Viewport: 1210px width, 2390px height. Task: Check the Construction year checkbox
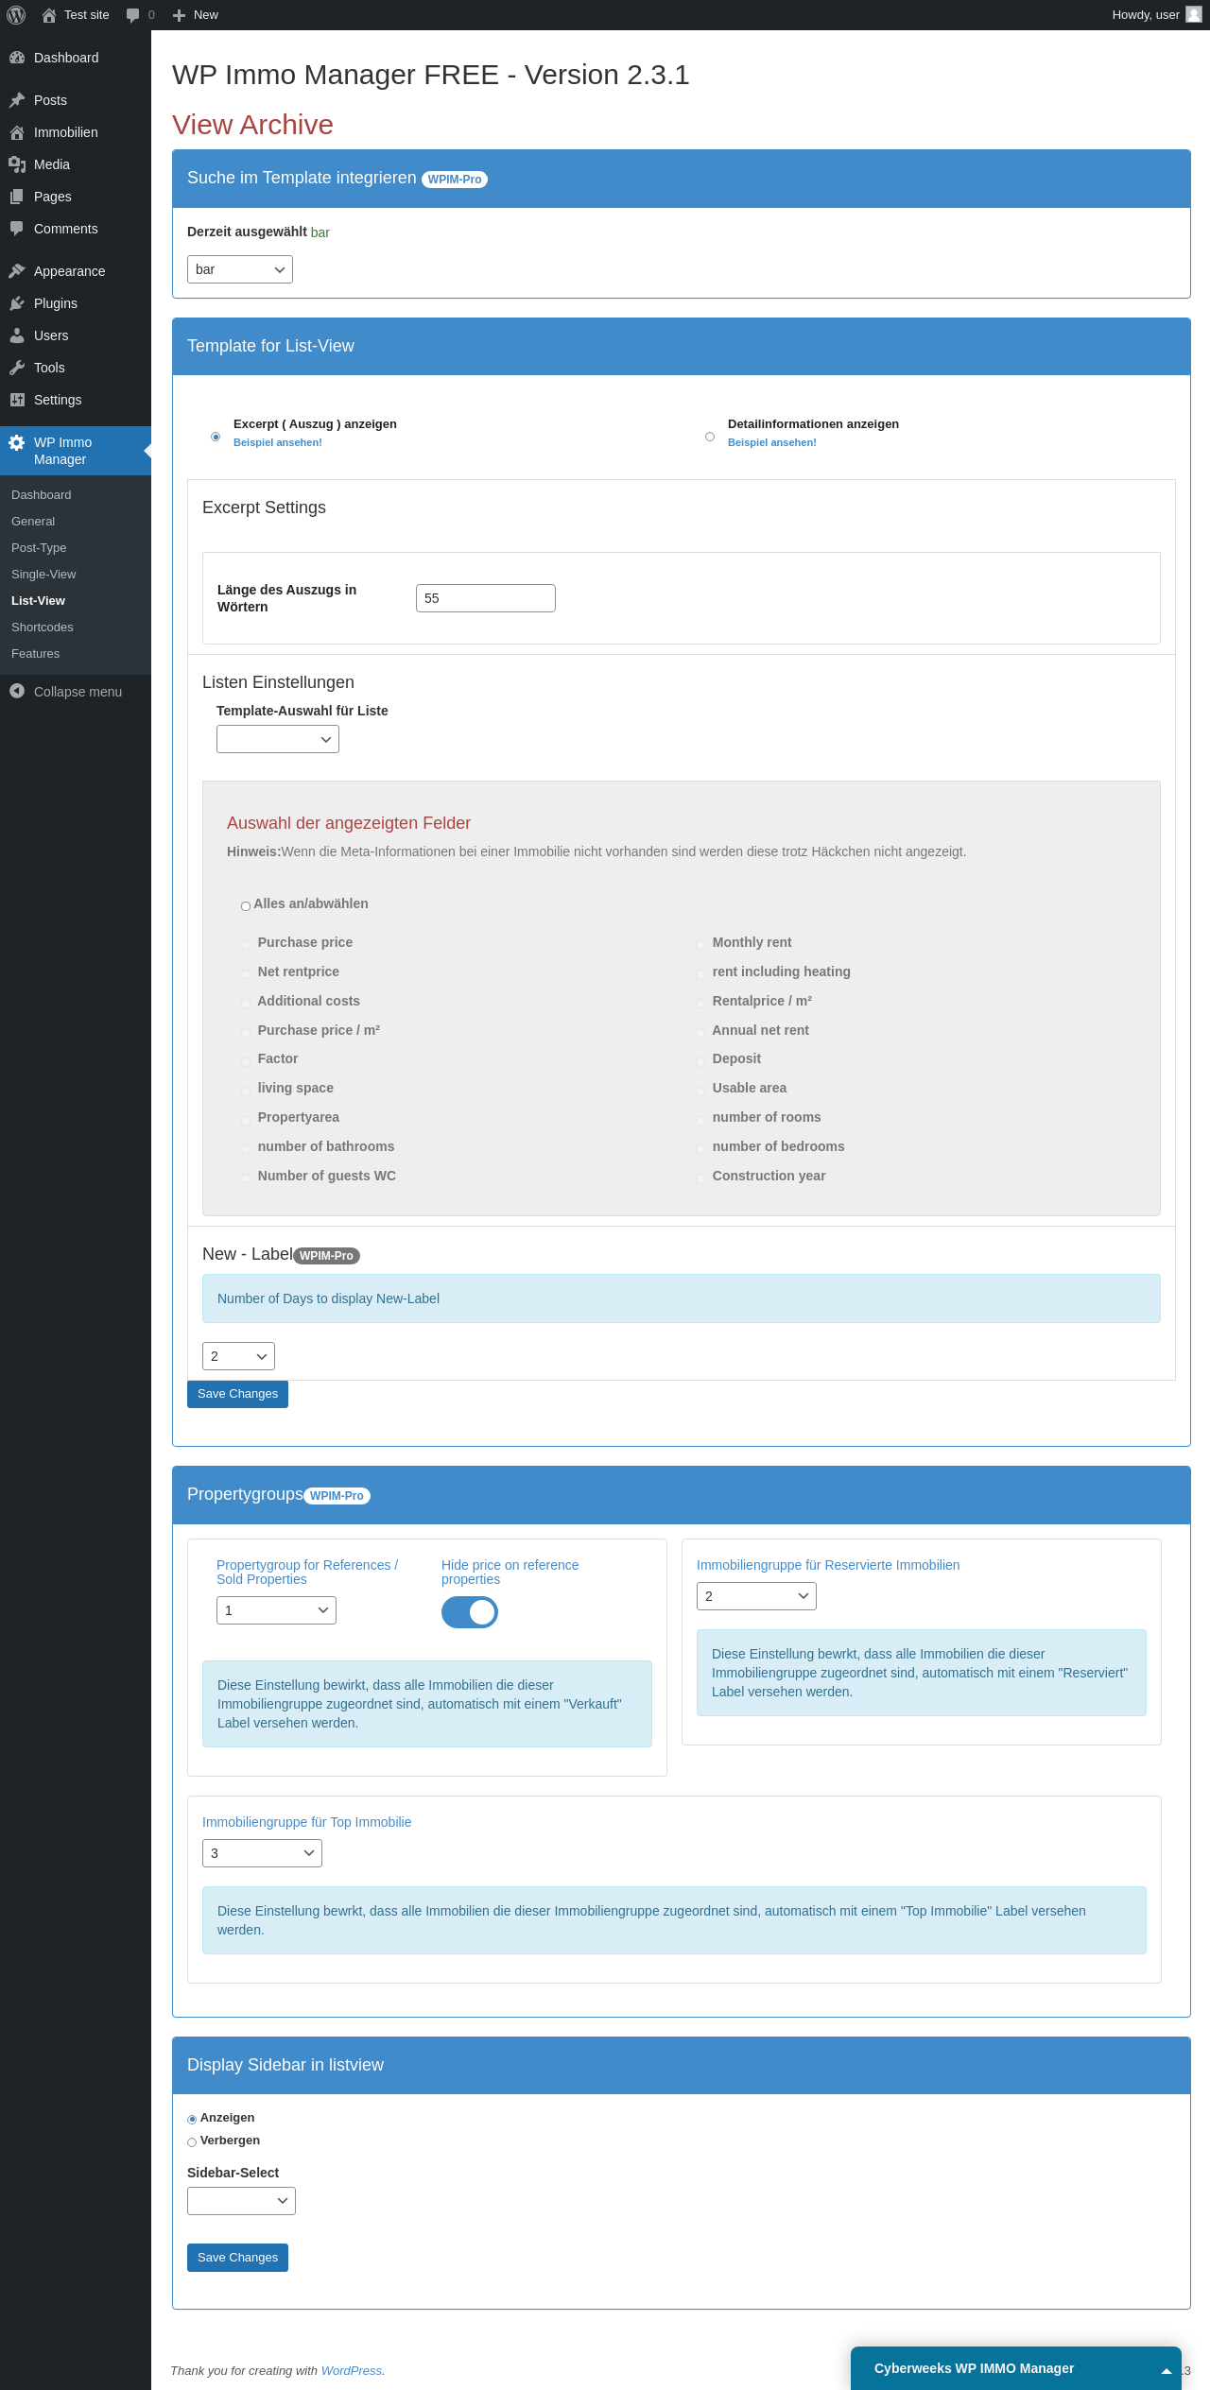pyautogui.click(x=700, y=1178)
